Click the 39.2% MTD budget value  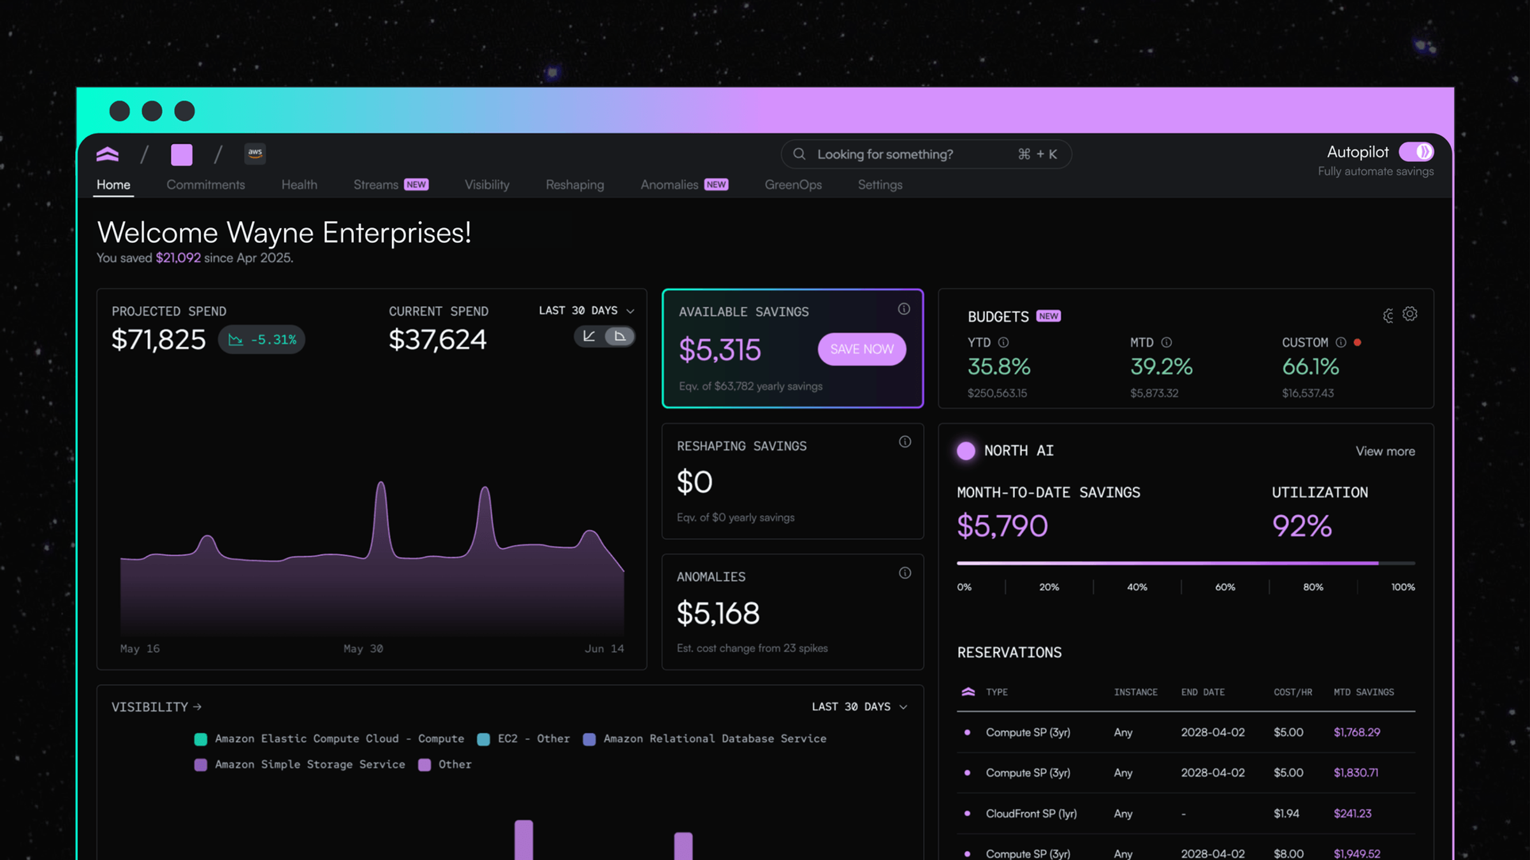1162,367
